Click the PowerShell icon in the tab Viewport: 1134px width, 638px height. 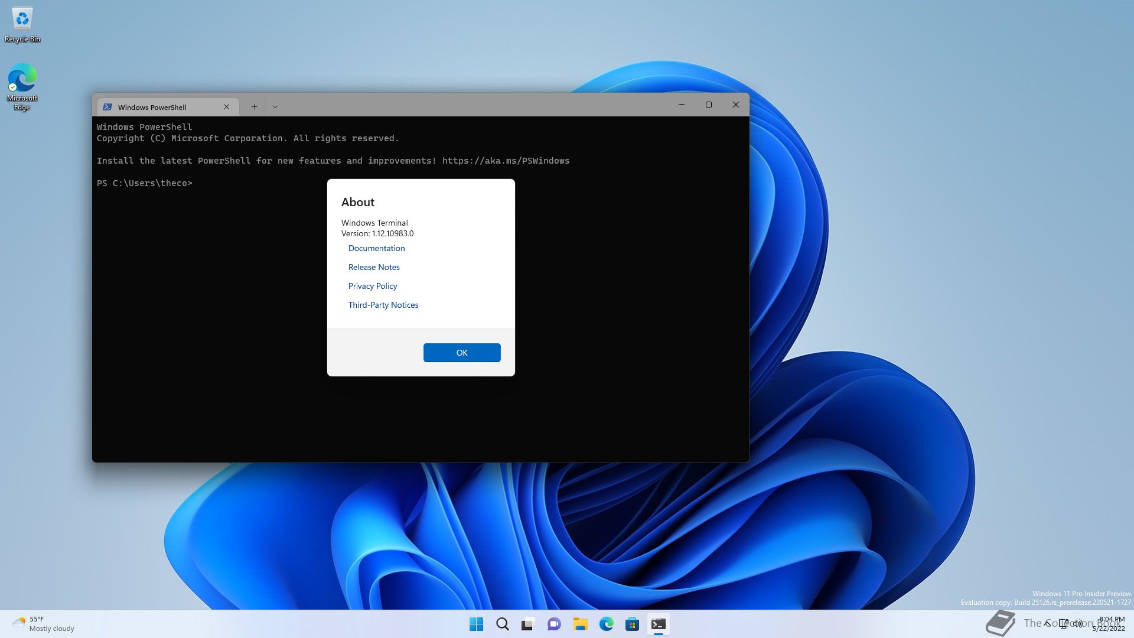tap(107, 107)
